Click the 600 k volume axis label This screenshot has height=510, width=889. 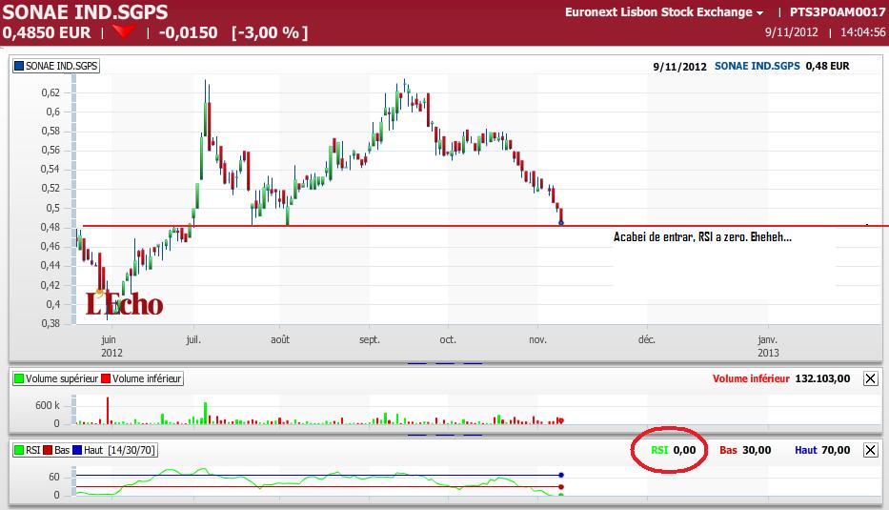click(47, 405)
